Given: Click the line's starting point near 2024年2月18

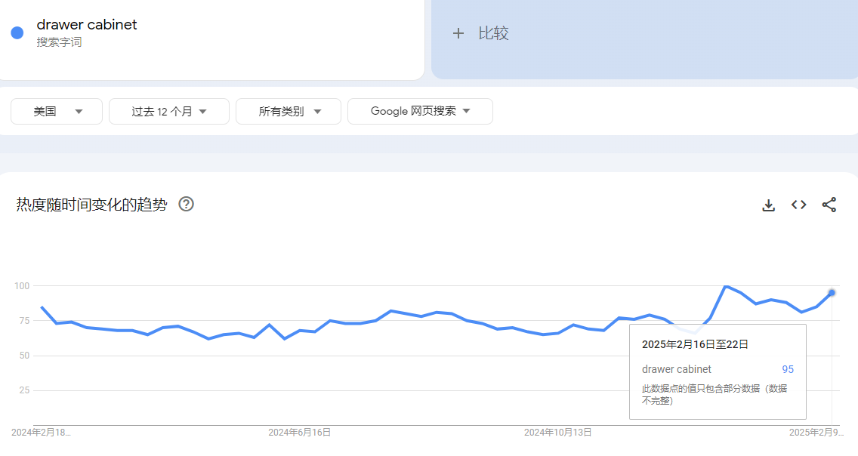Looking at the screenshot, I should 42,307.
